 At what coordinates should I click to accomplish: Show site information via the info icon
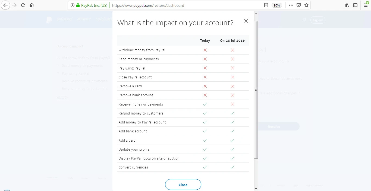[x=72, y=5]
